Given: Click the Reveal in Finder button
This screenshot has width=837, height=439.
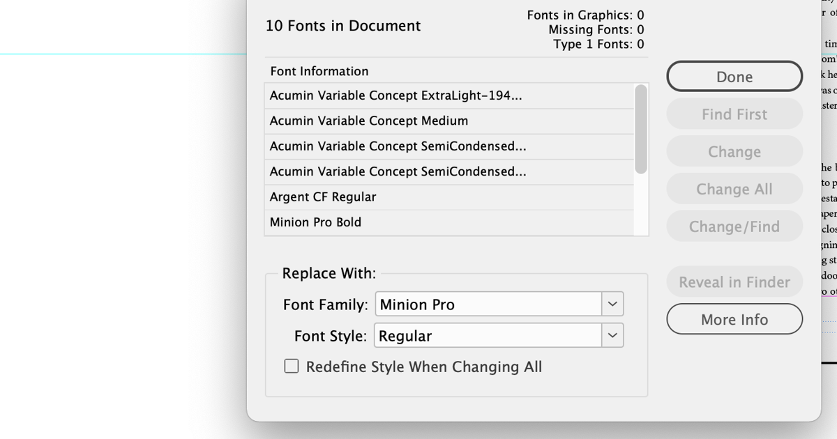Looking at the screenshot, I should point(734,282).
